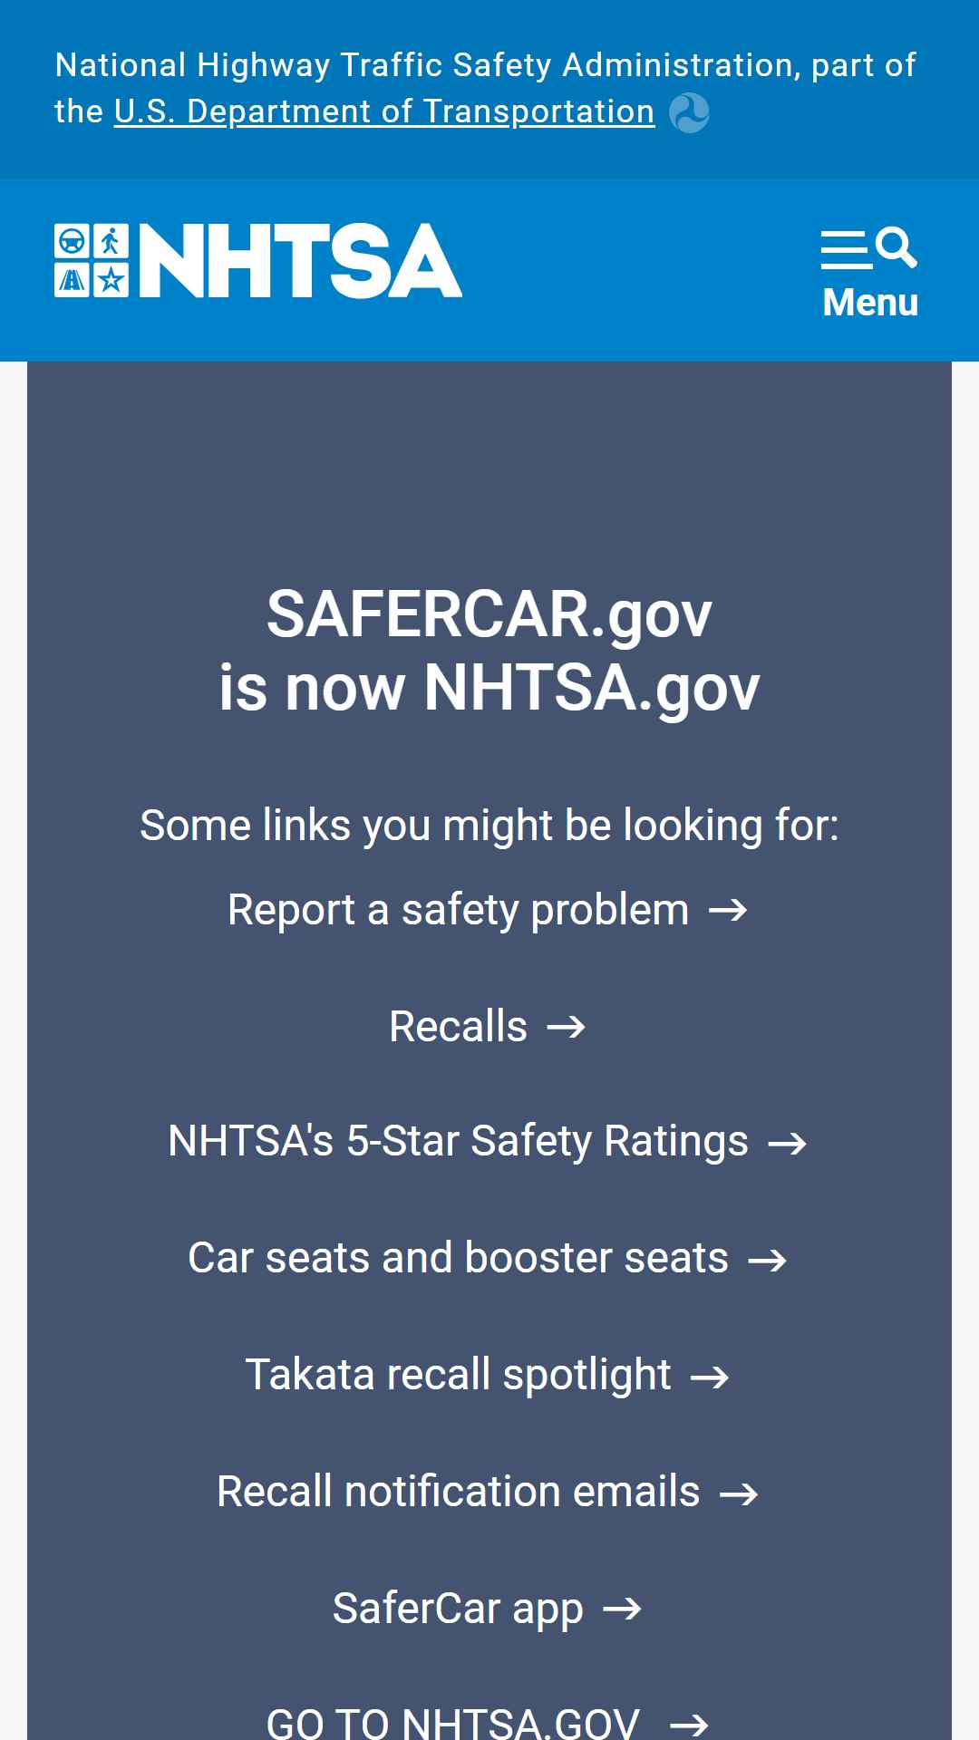The height and width of the screenshot is (1740, 979).
Task: Click the NHTSA logo wordmark
Action: click(300, 261)
